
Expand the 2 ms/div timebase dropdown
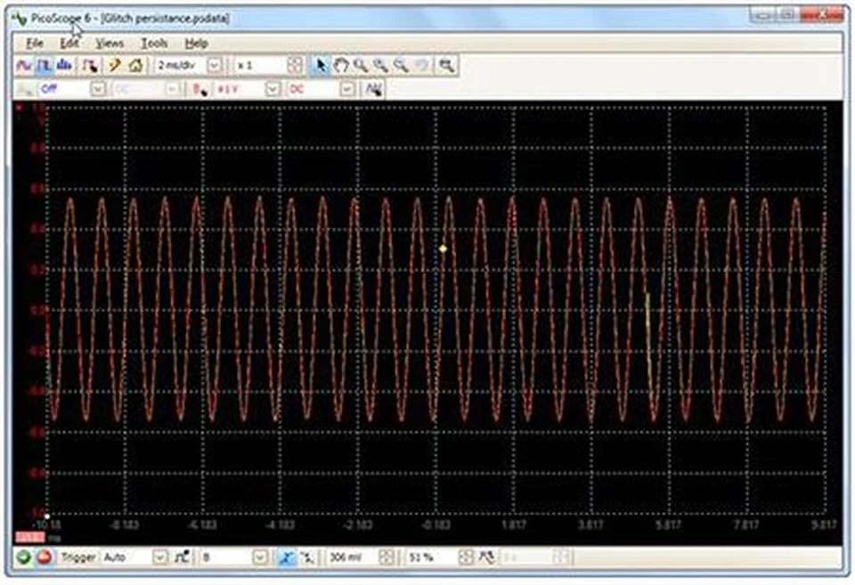(x=214, y=65)
